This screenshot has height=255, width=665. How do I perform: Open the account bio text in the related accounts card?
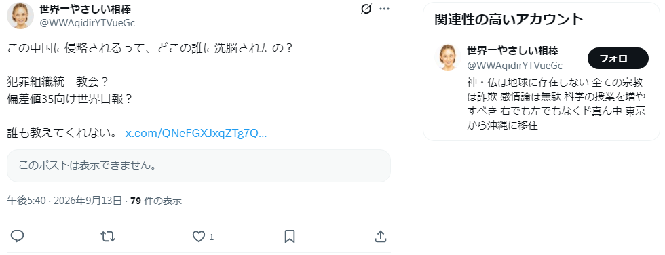[556, 103]
